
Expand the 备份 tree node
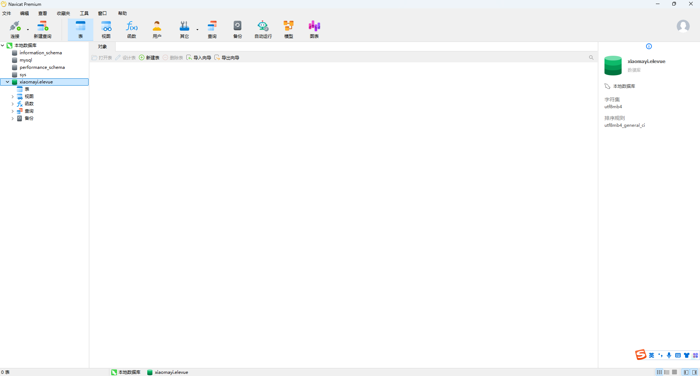[x=13, y=118]
